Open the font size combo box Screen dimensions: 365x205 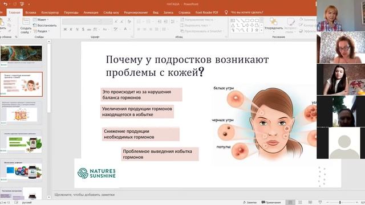pos(107,22)
